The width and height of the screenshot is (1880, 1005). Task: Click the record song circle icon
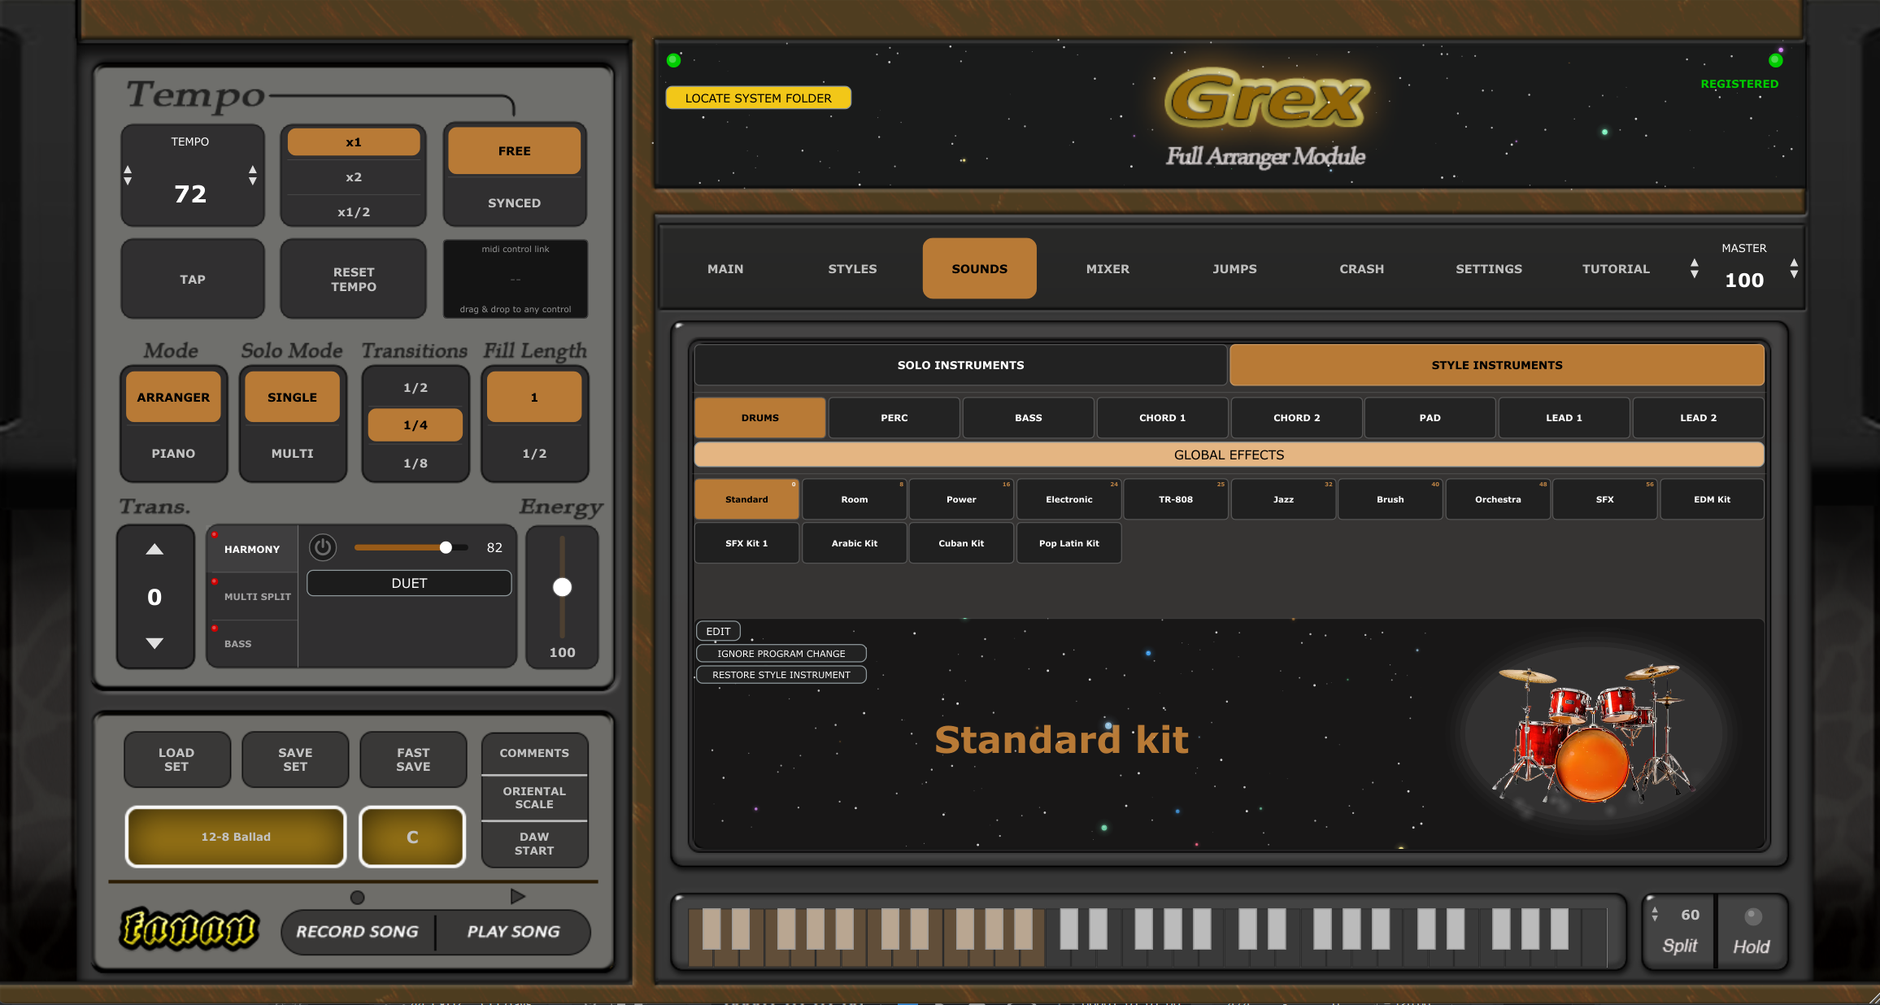(357, 898)
